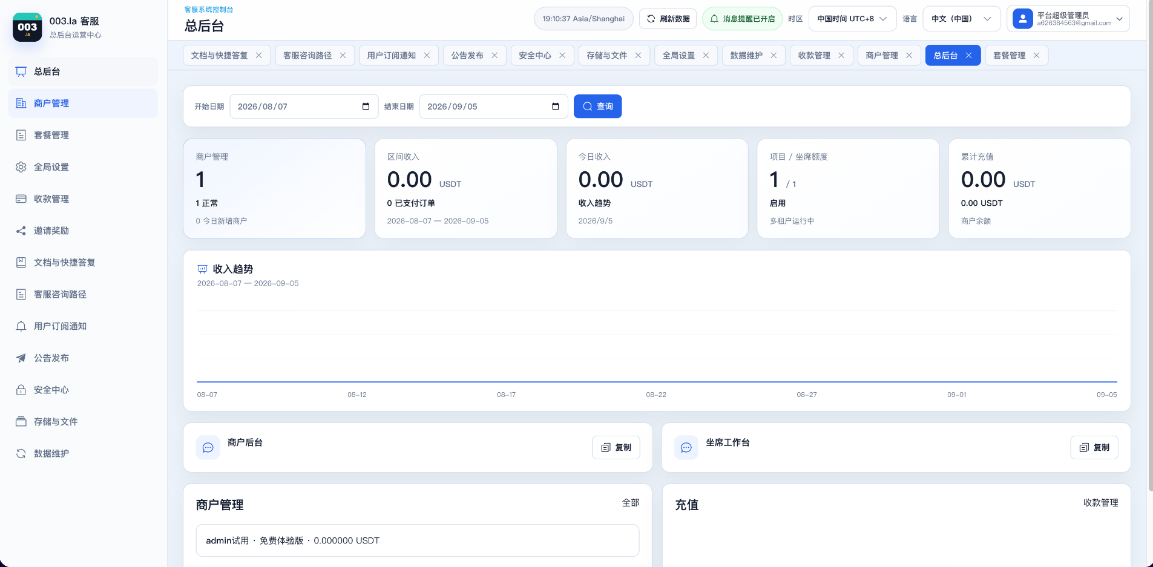Viewport: 1153px width, 567px height.
Task: Expand the 中国时间 UTC+8 timezone dropdown
Action: (852, 19)
